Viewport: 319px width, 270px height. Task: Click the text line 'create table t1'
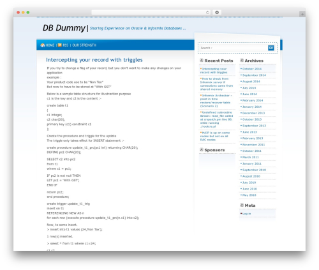[57, 105]
